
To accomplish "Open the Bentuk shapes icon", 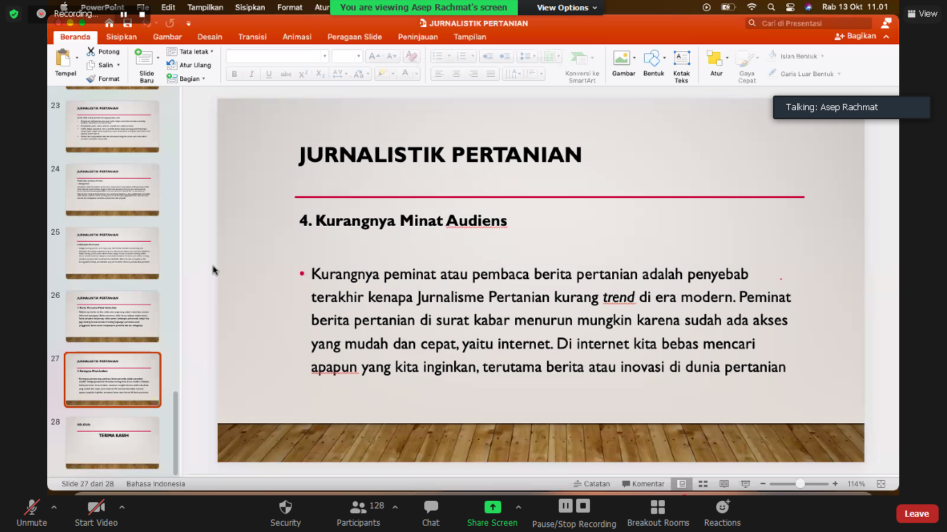I will click(x=652, y=58).
